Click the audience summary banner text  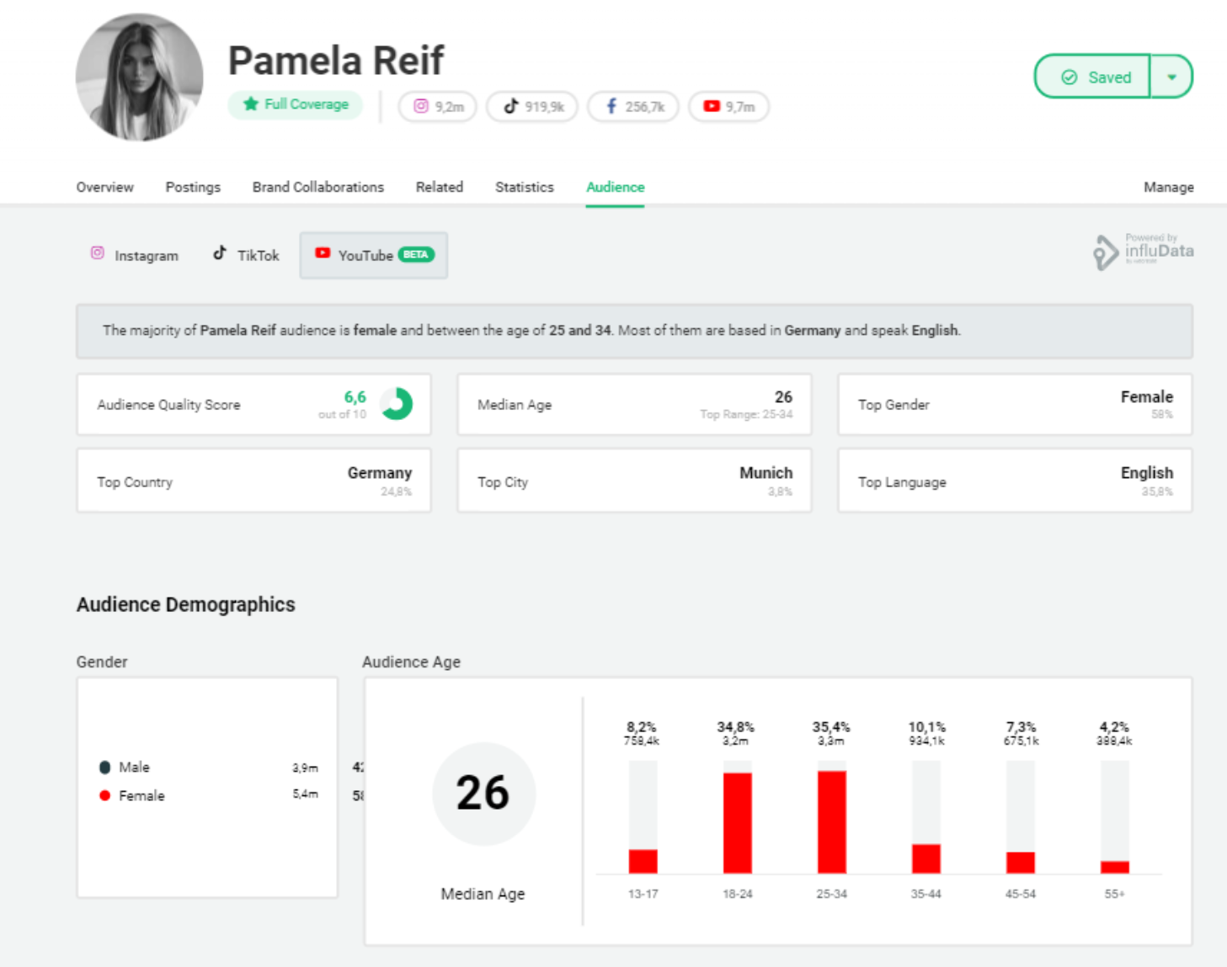click(531, 330)
